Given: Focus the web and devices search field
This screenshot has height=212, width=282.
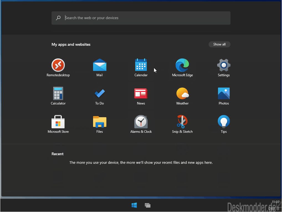Looking at the screenshot, I should [x=141, y=18].
